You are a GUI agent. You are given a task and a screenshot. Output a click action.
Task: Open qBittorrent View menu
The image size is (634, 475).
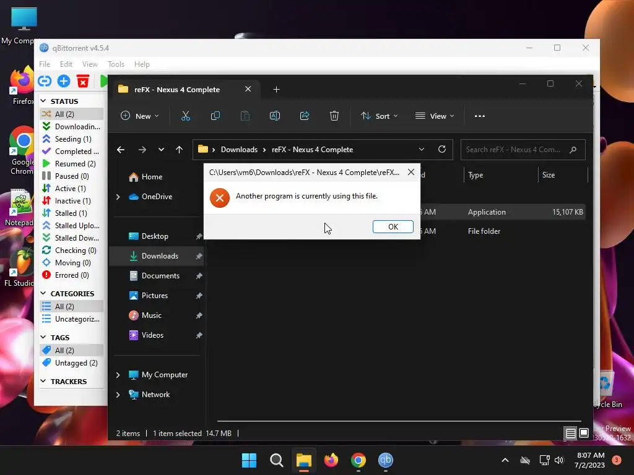click(x=90, y=64)
